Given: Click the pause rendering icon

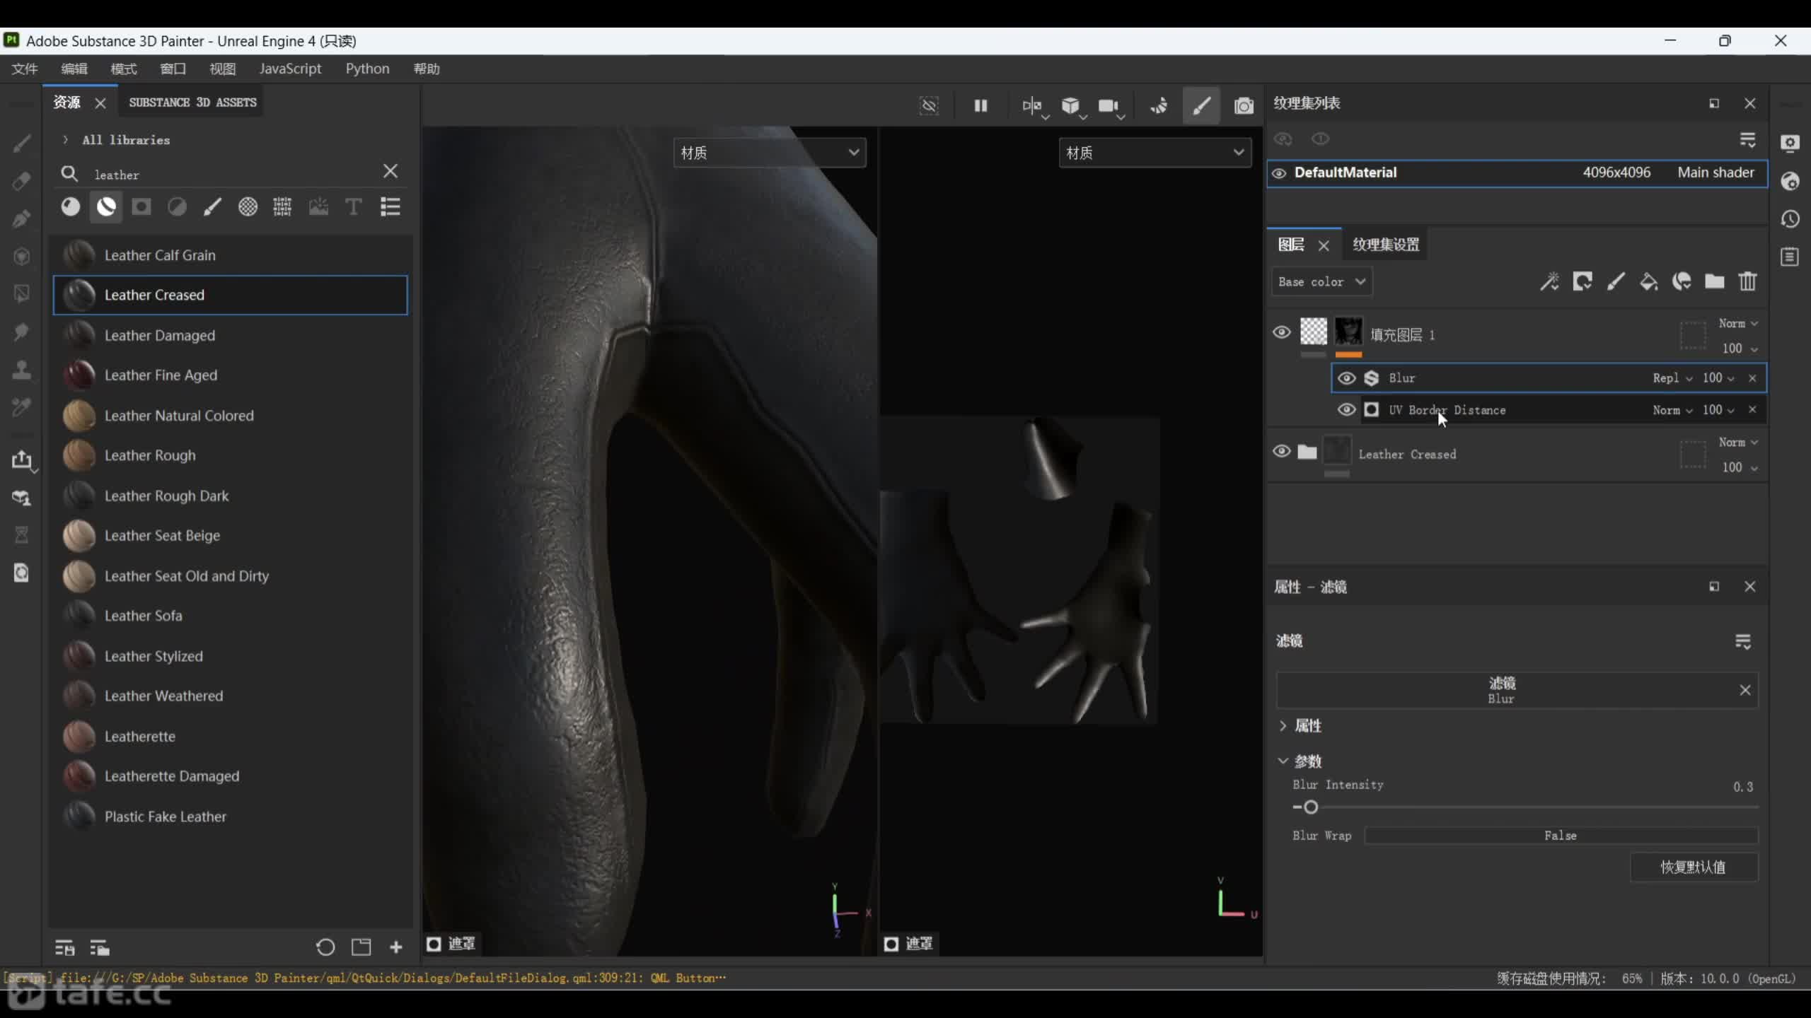Looking at the screenshot, I should 980,106.
